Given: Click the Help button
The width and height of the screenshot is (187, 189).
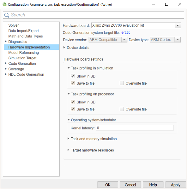Looking at the screenshot, I should [x=153, y=185].
